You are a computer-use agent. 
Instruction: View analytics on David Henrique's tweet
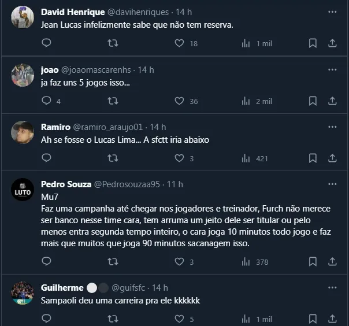(x=246, y=43)
